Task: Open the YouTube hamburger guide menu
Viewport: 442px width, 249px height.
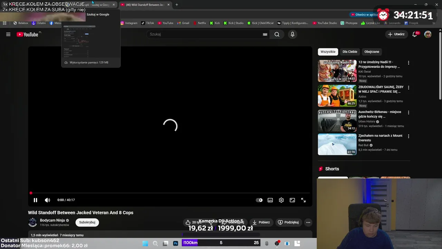Action: click(x=8, y=34)
